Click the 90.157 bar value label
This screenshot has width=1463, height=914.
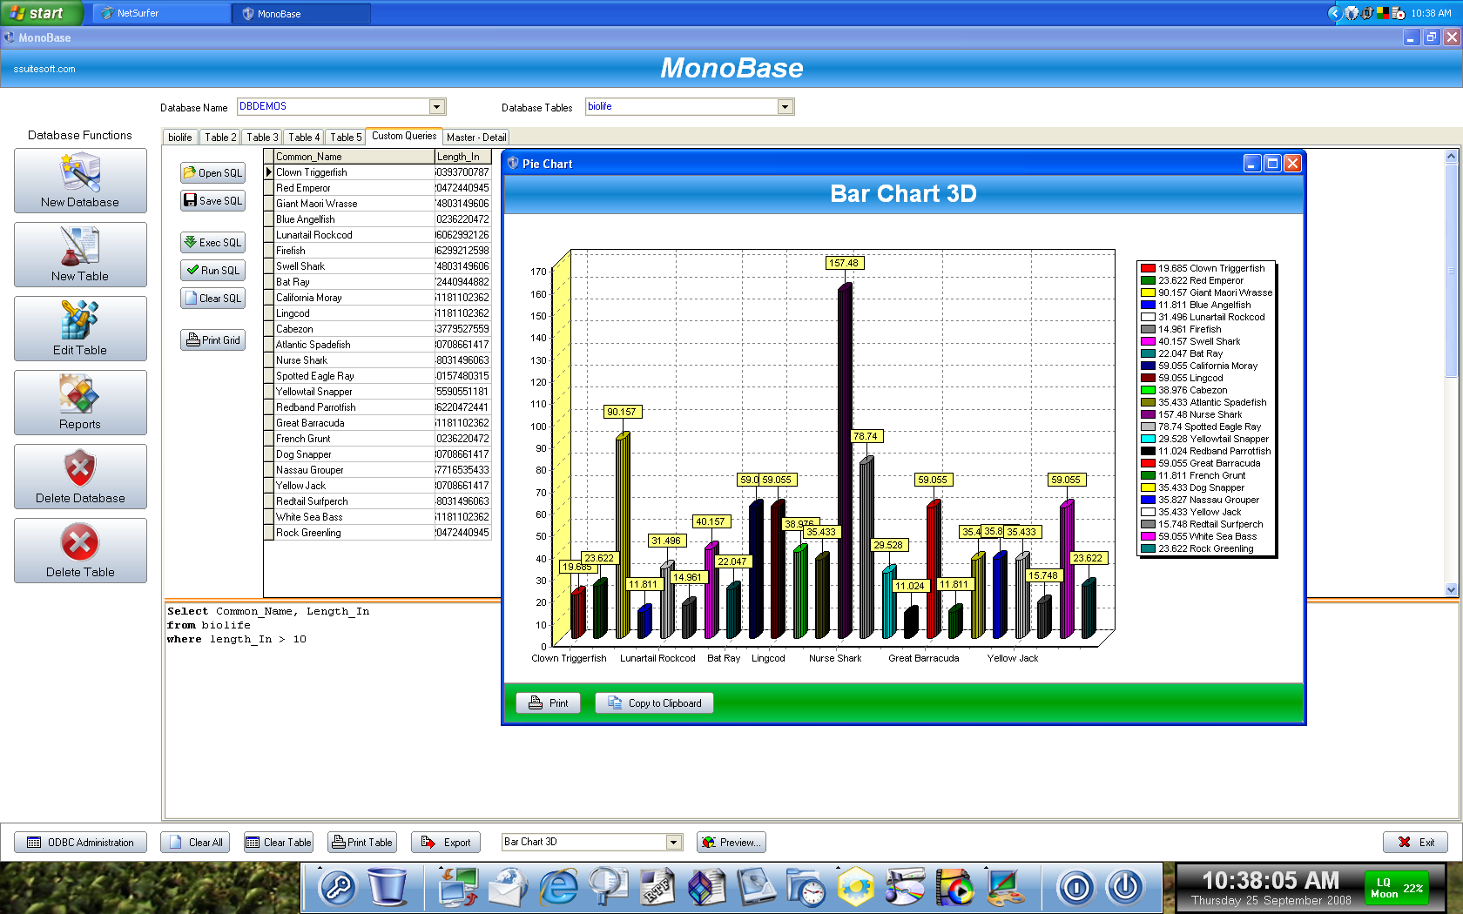[x=622, y=412]
